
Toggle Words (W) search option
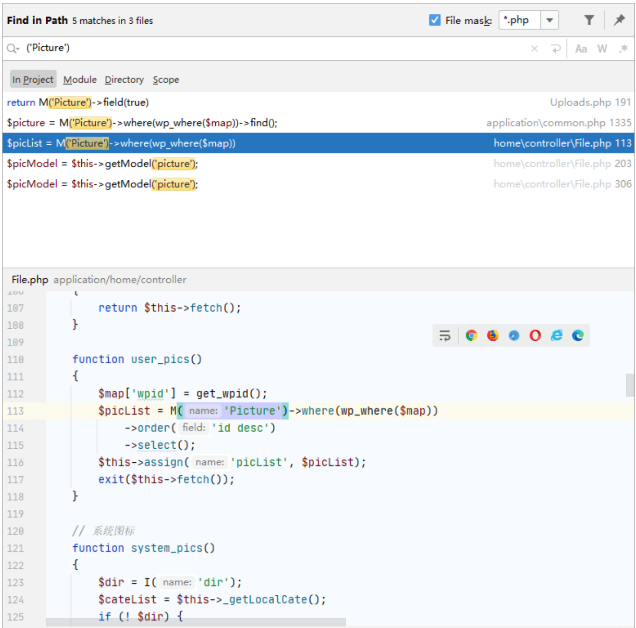[x=602, y=49]
